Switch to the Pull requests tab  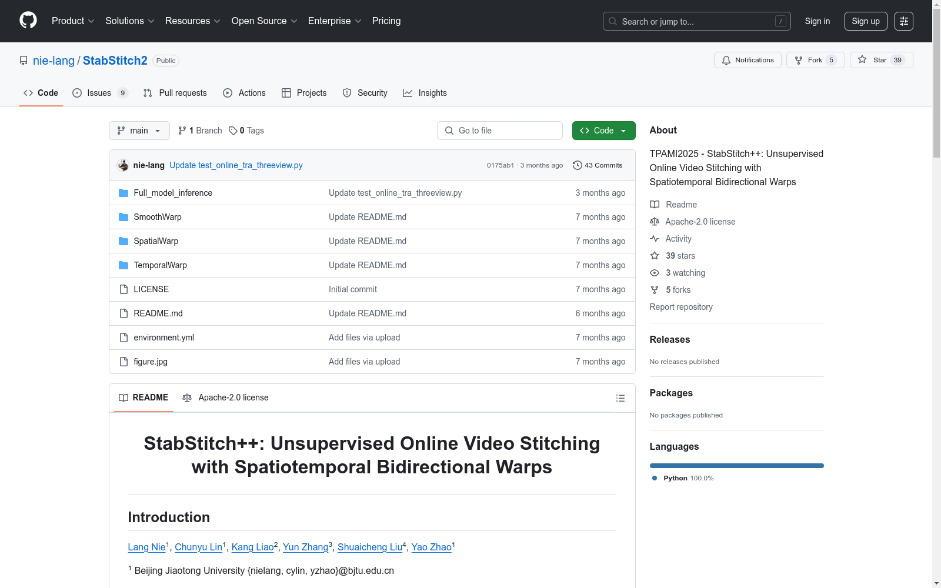[175, 93]
